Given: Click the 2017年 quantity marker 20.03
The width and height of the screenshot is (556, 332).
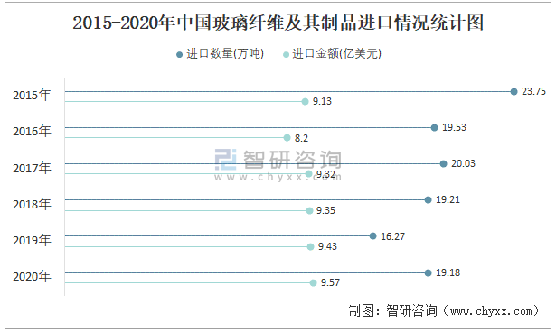Looking at the screenshot, I should pos(443,164).
